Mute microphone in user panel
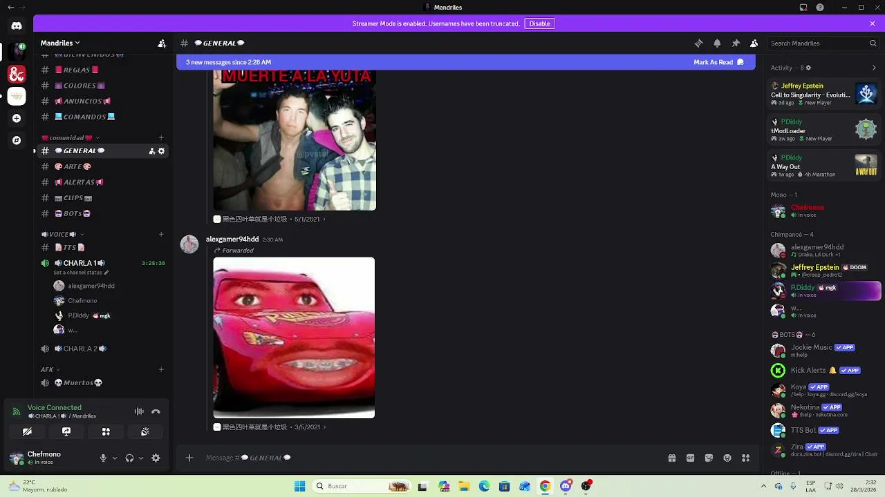 103,458
